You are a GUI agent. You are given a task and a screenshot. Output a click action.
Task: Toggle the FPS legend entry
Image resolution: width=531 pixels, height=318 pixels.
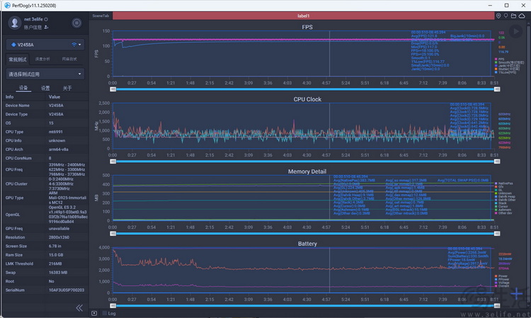click(500, 59)
